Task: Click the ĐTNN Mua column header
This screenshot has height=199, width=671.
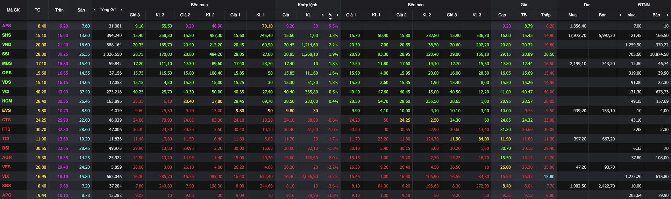Action: click(x=631, y=15)
